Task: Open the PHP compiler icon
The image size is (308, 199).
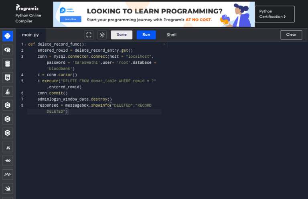Action: [x=8, y=175]
